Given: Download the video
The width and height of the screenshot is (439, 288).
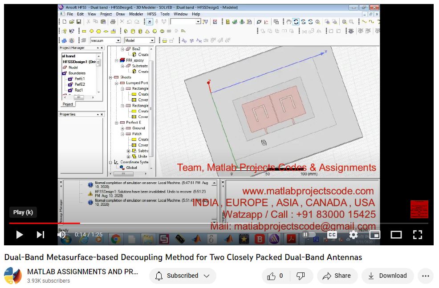Looking at the screenshot, I should point(387,276).
